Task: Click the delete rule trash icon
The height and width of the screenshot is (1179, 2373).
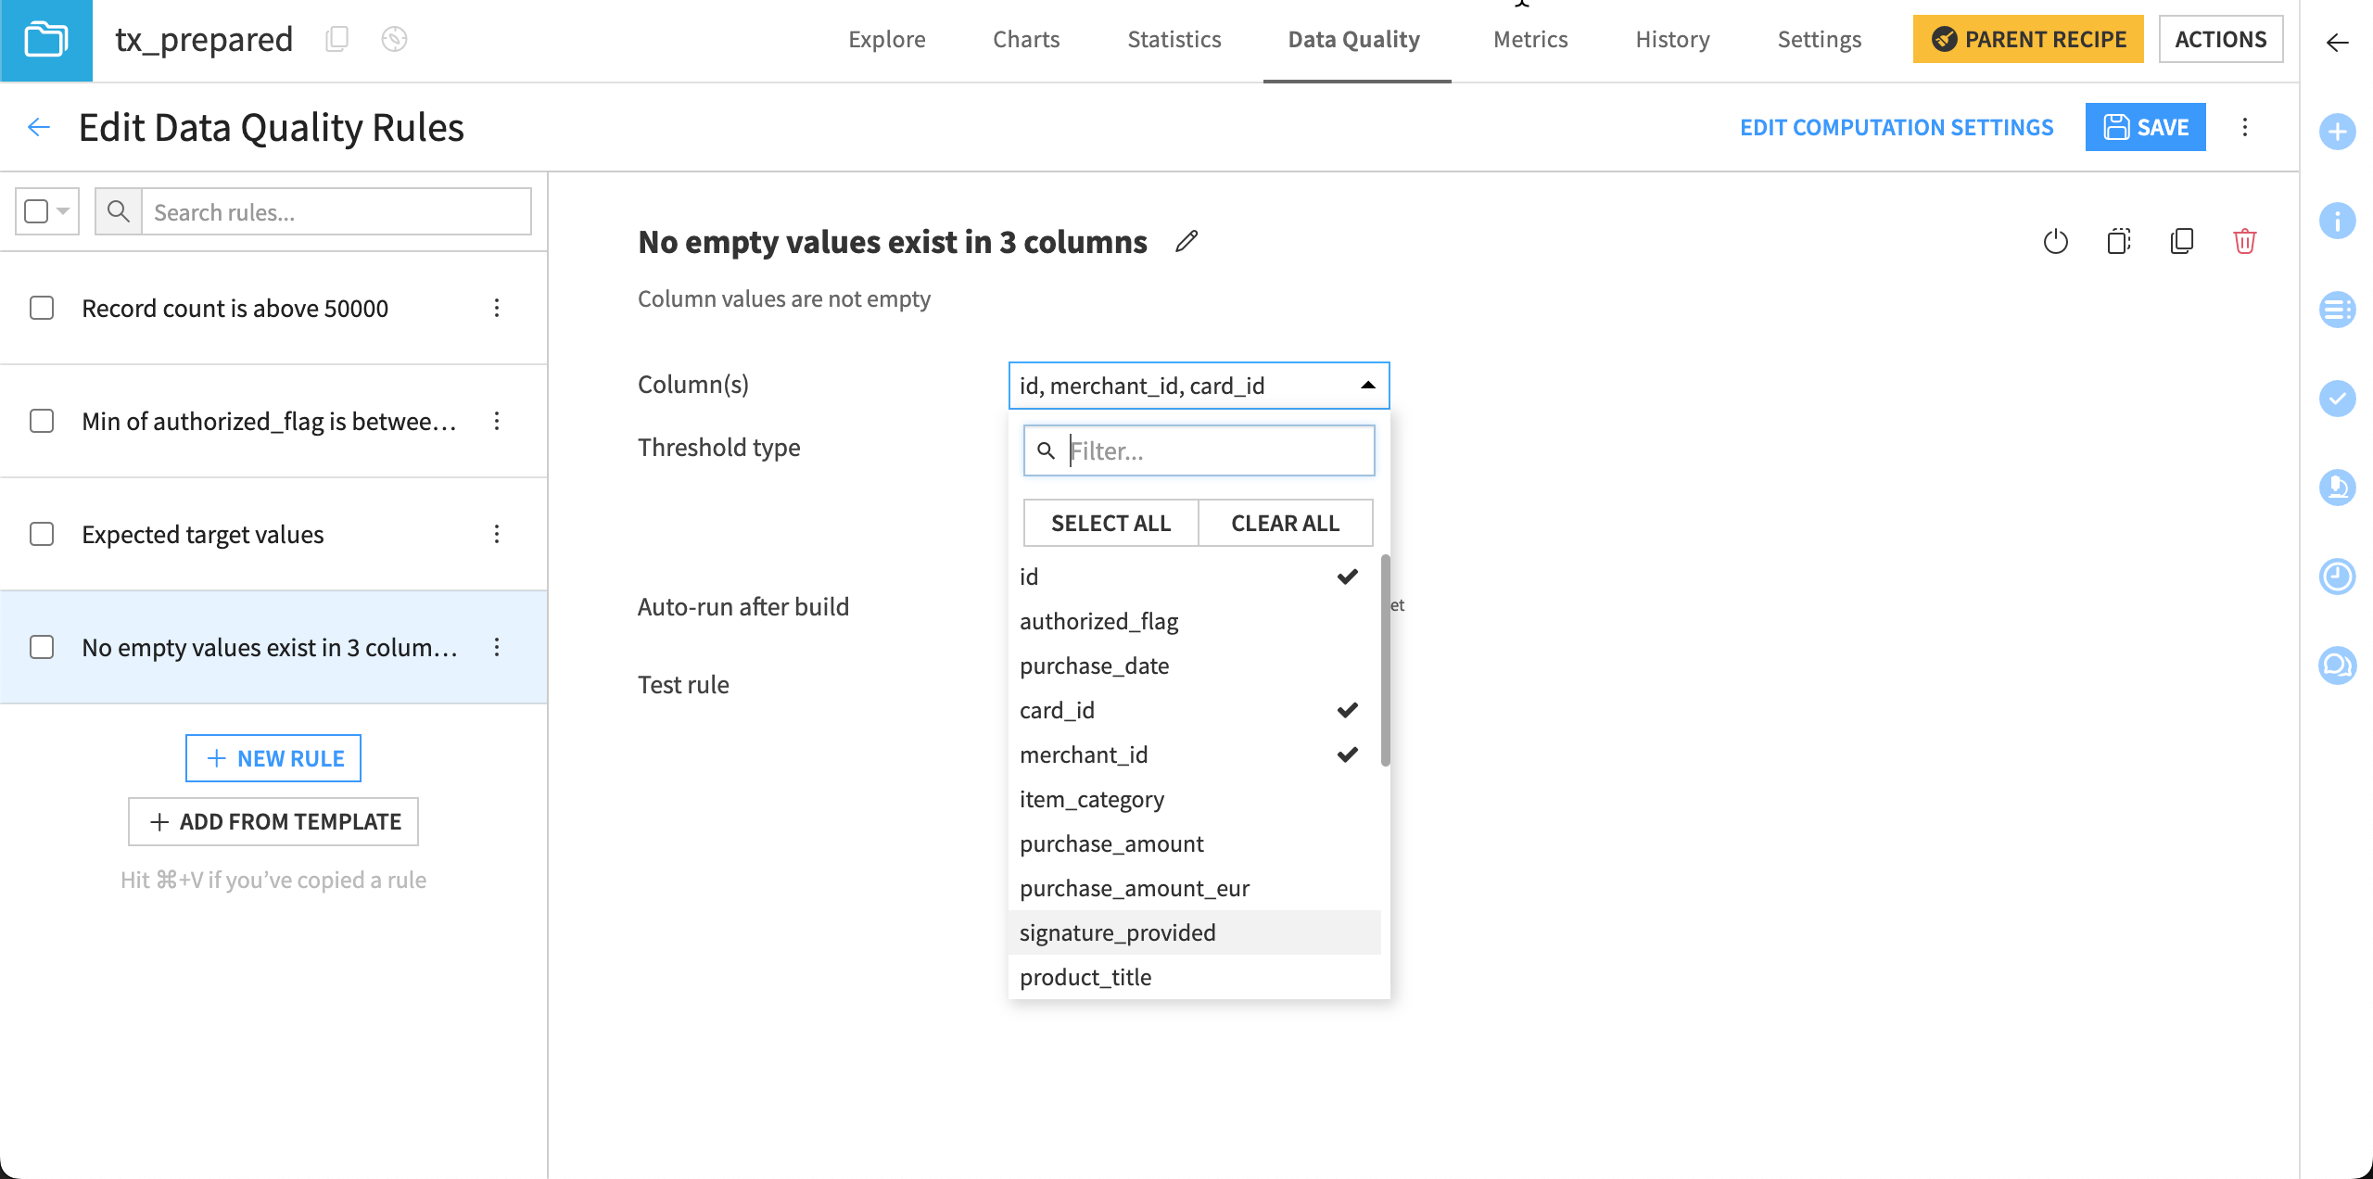Action: [2246, 239]
